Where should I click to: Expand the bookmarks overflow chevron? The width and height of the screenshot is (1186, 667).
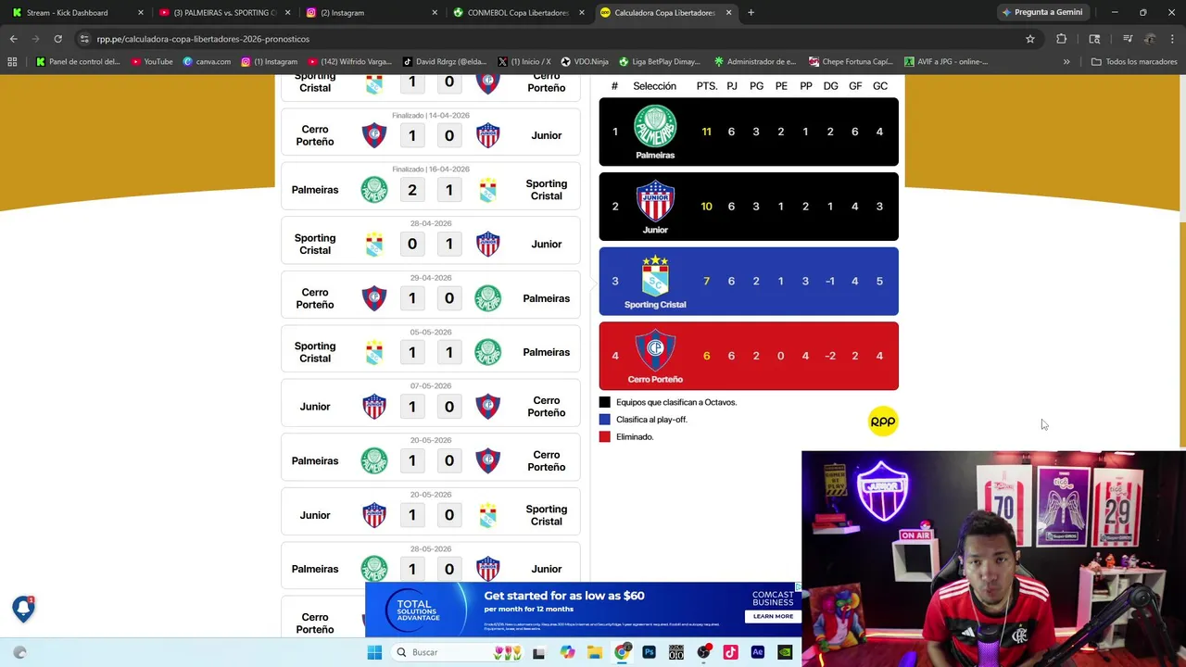tap(1066, 62)
